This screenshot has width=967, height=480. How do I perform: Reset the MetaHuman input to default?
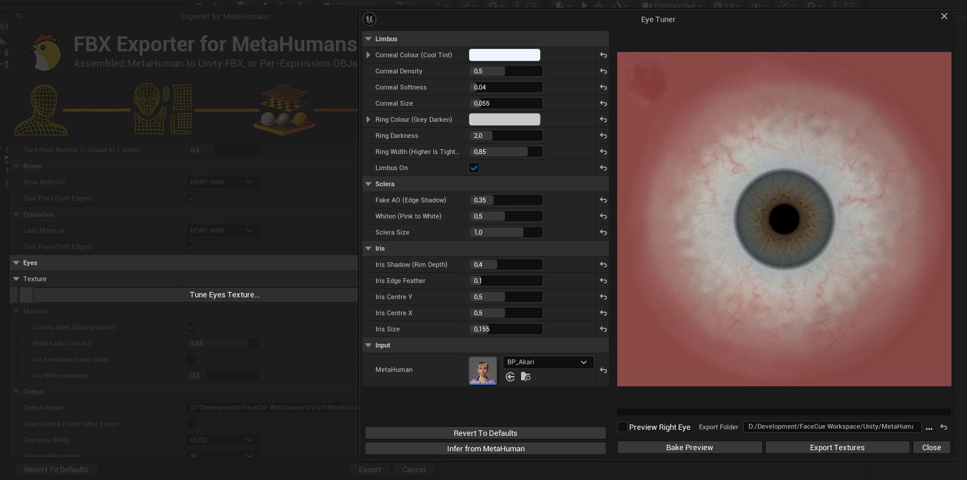[603, 370]
